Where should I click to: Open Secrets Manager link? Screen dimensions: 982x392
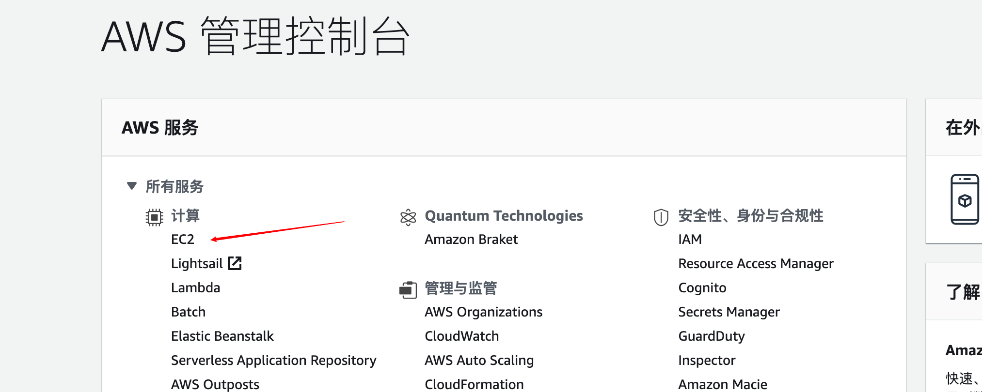[729, 312]
